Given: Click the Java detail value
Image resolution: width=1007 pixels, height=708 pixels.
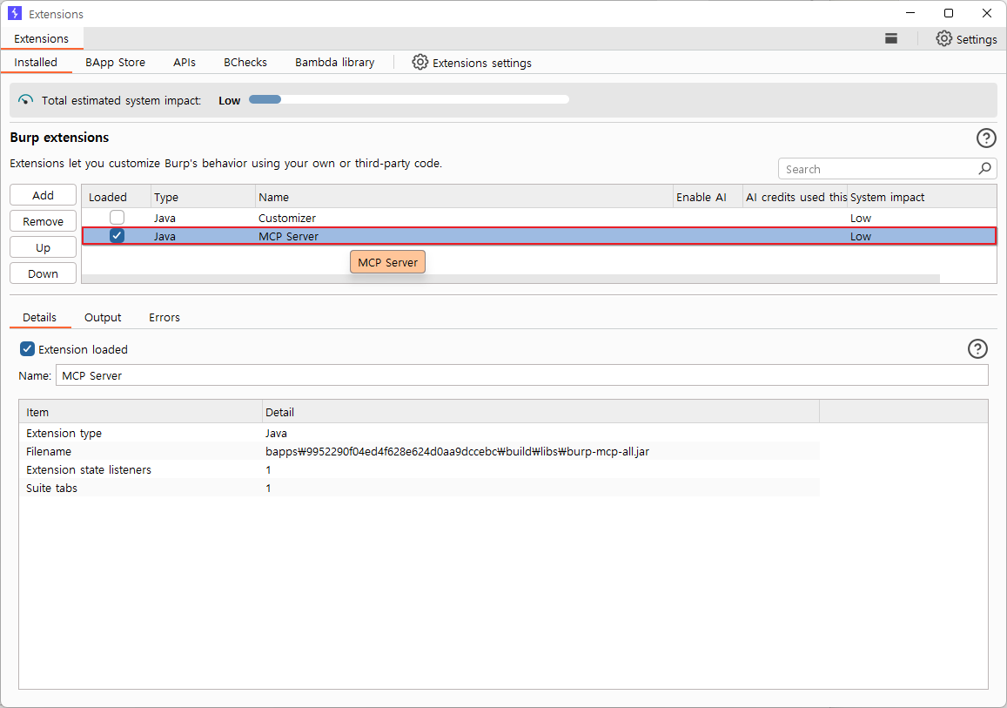Looking at the screenshot, I should coord(276,433).
